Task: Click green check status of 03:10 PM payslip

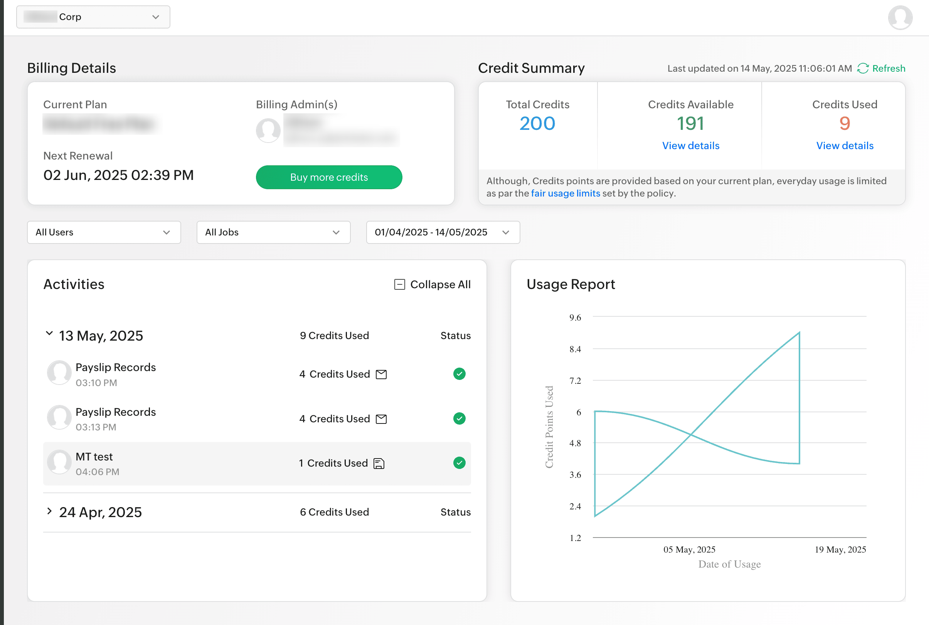Action: (x=459, y=374)
